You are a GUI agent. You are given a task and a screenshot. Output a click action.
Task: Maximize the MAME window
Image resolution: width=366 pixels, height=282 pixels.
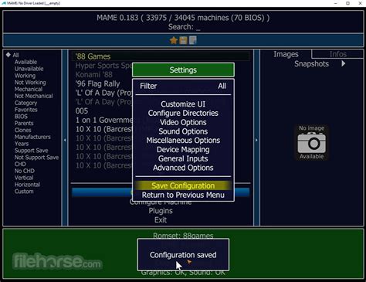pos(347,3)
